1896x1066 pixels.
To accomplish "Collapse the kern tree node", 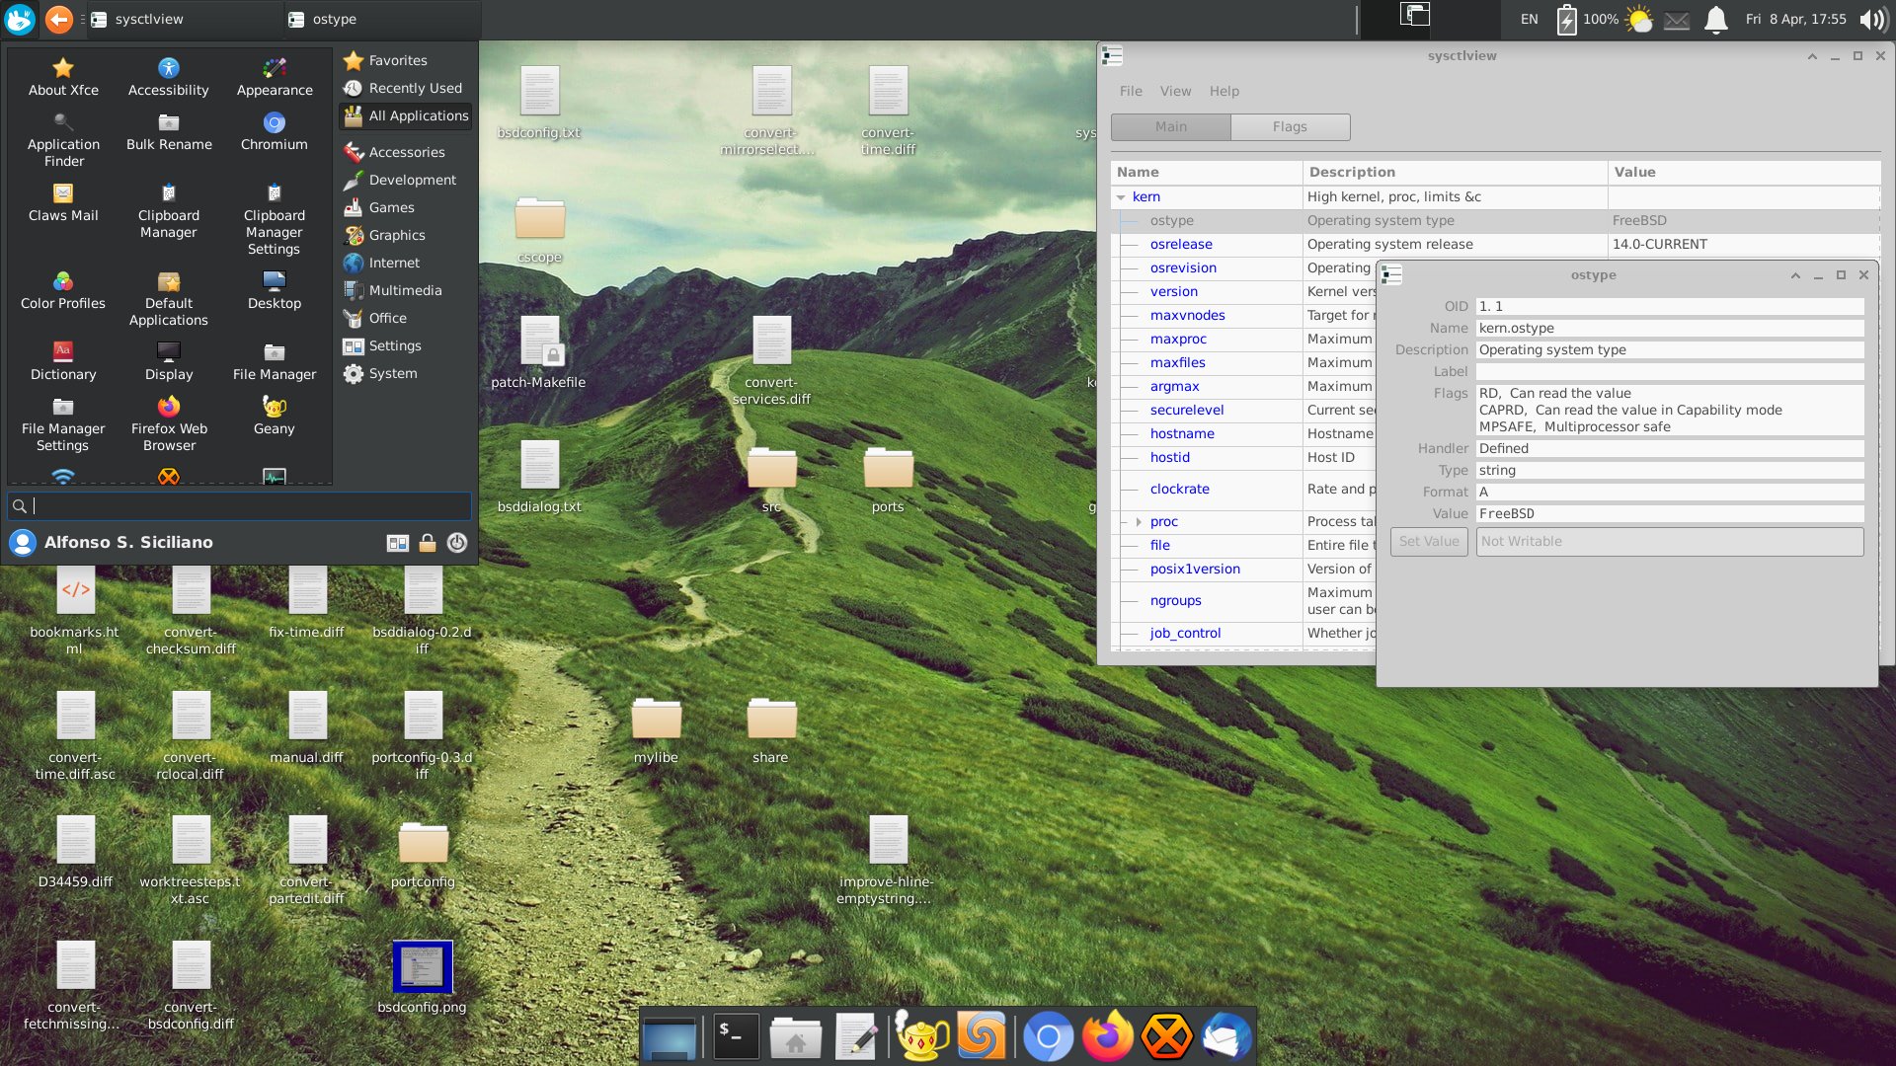I will point(1121,197).
